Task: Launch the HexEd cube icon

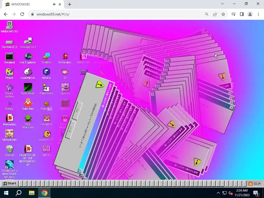Action: (46, 72)
